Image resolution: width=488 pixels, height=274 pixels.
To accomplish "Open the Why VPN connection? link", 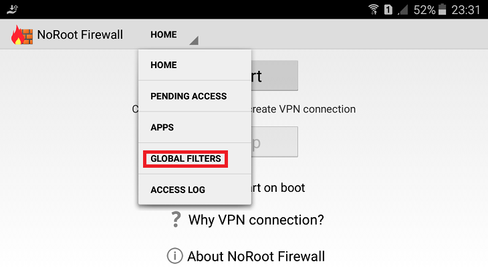I will [x=256, y=220].
